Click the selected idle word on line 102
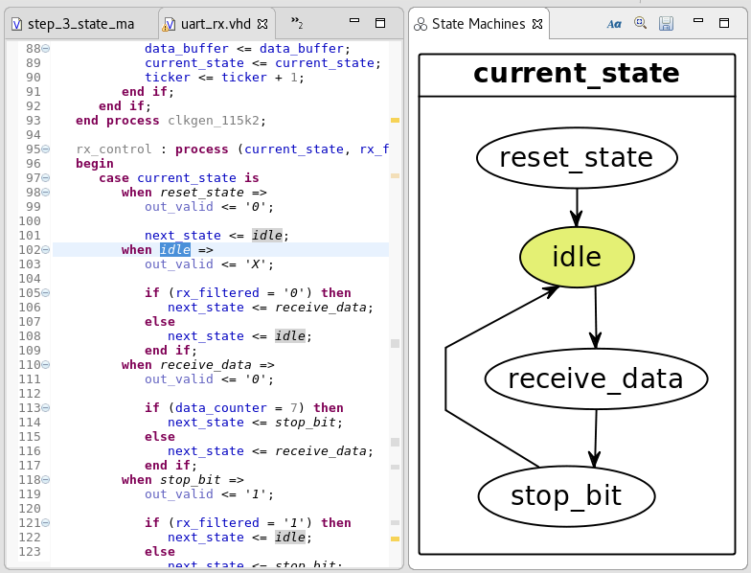 click(x=174, y=249)
